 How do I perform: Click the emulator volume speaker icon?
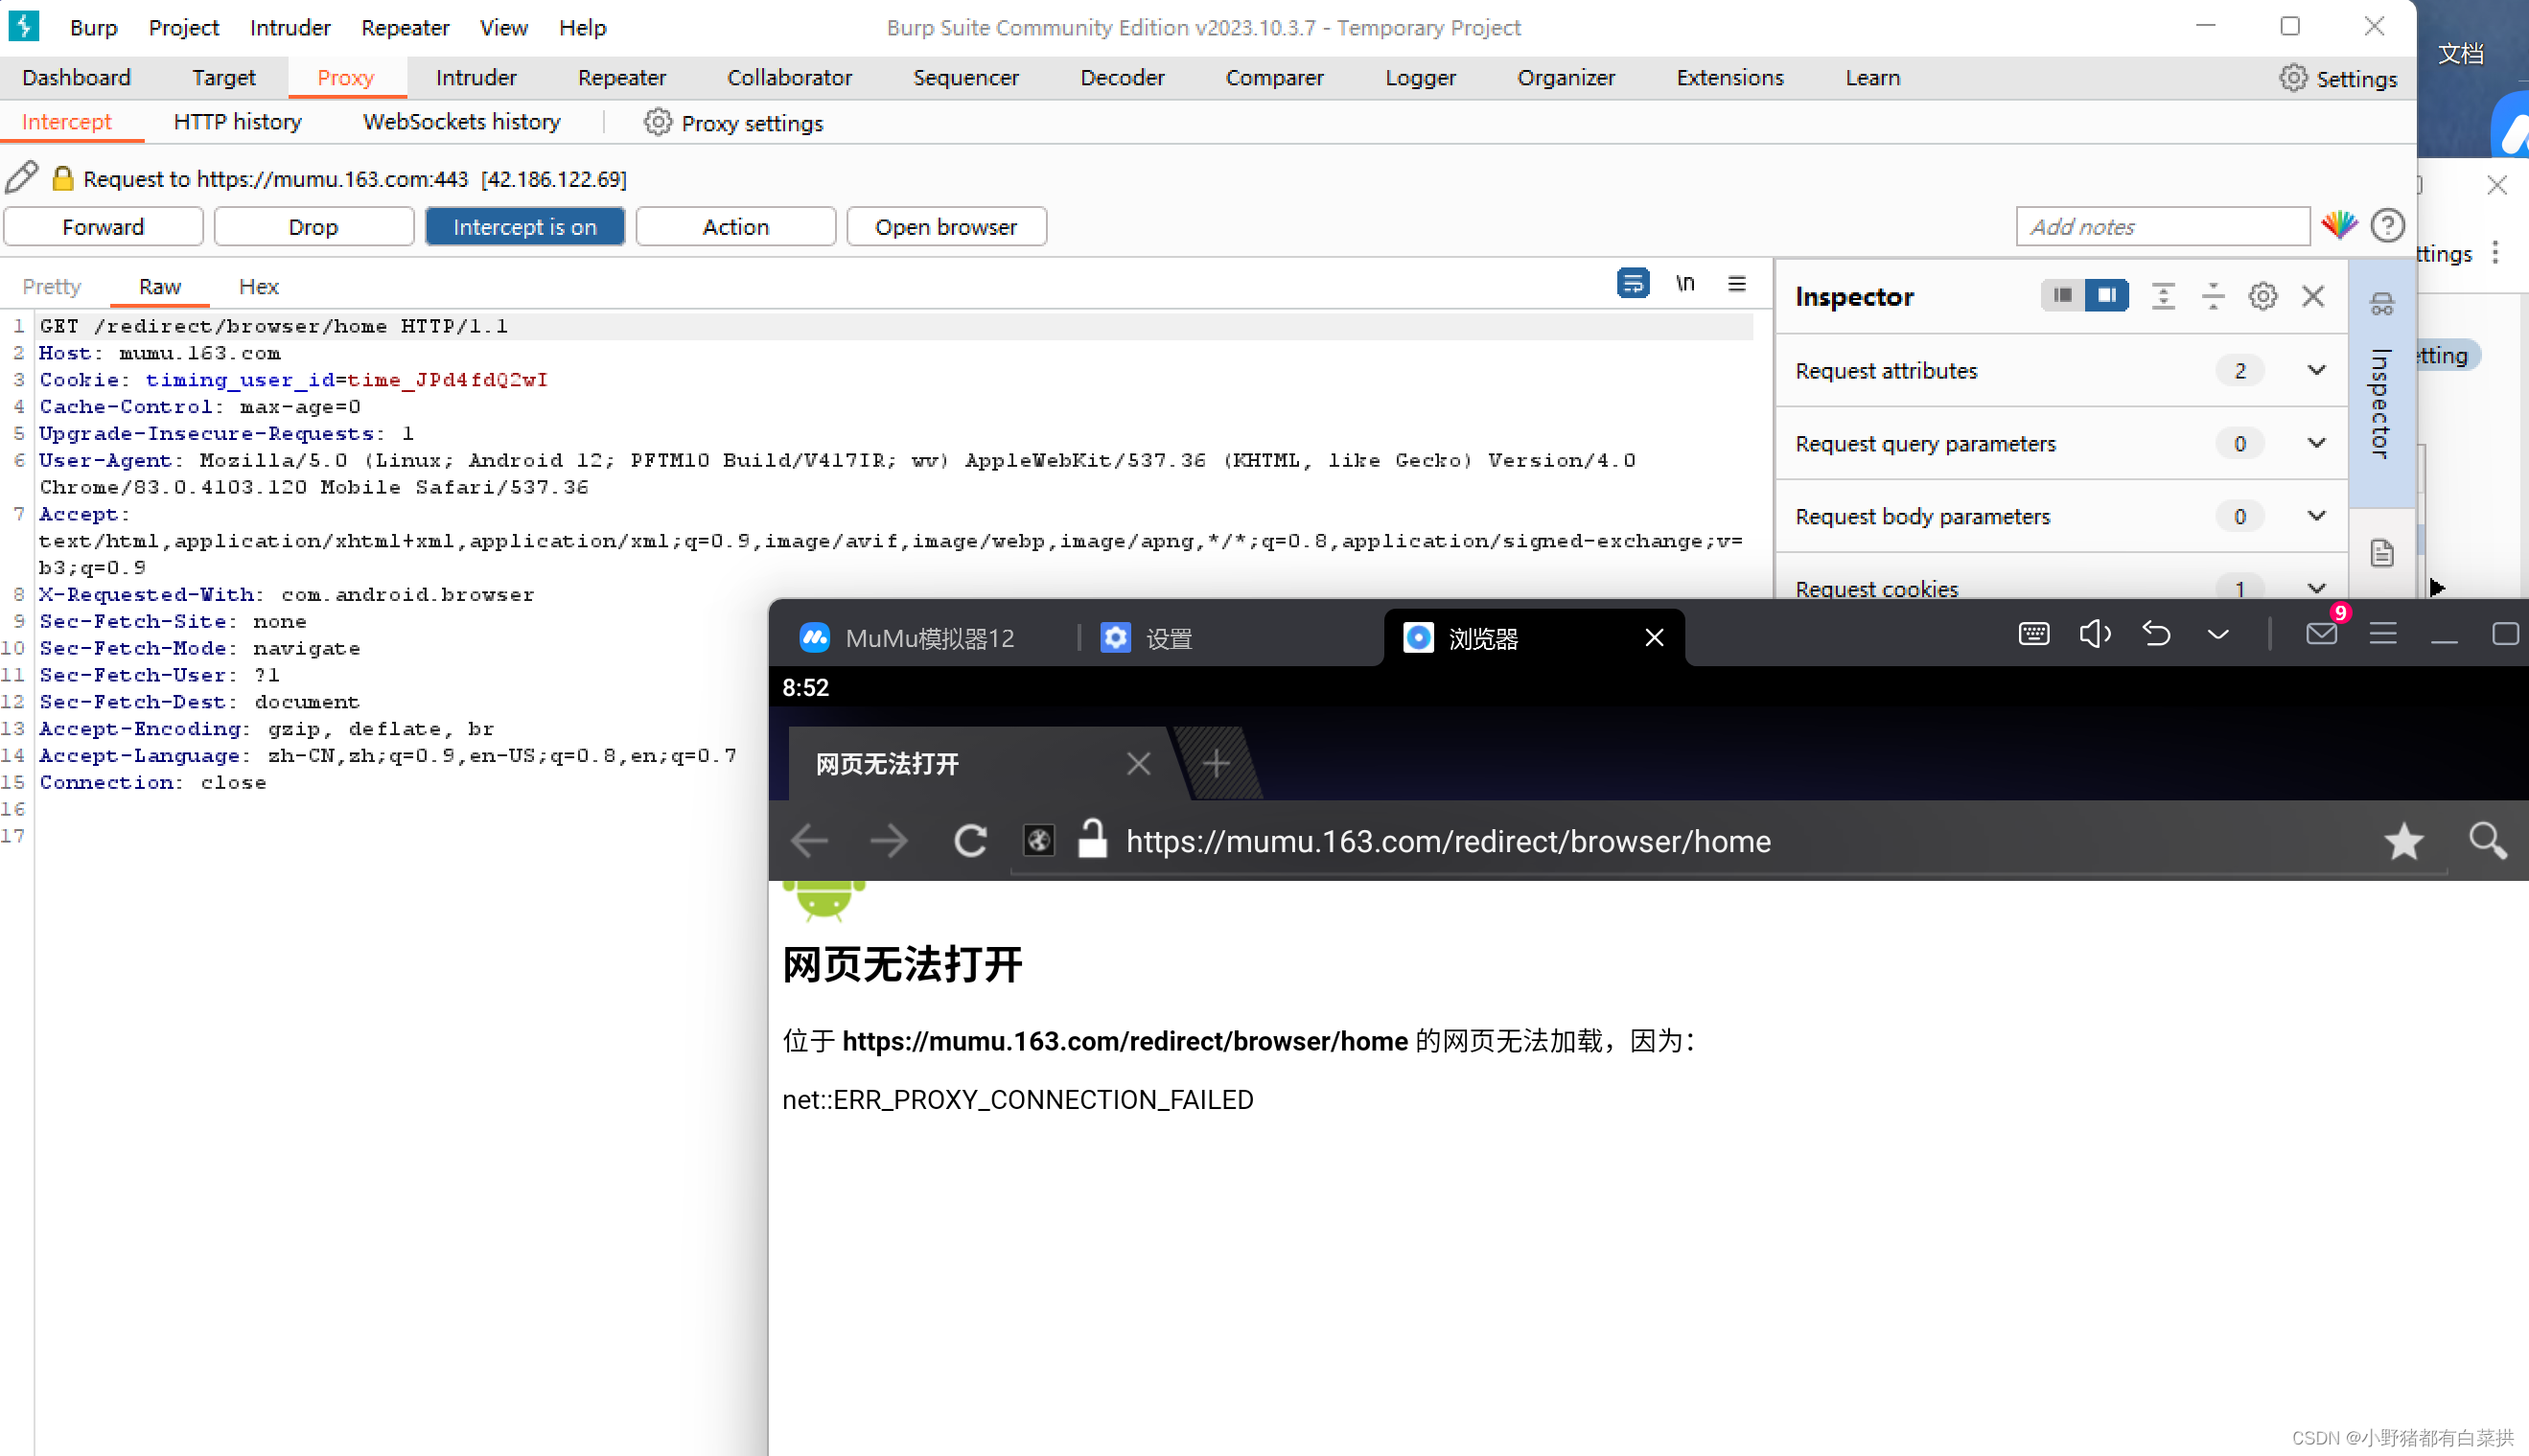click(x=2093, y=634)
